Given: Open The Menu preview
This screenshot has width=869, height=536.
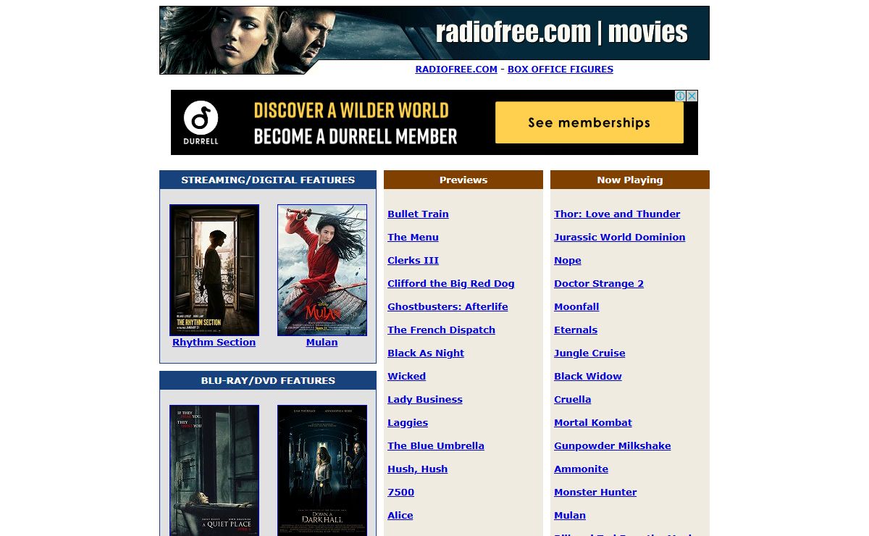Looking at the screenshot, I should [x=413, y=237].
